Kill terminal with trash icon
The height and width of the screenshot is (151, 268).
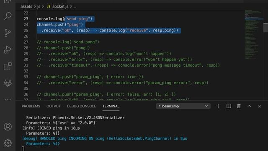239,106
